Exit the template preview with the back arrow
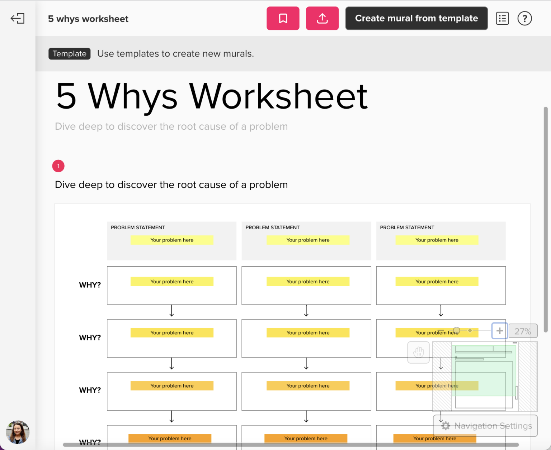This screenshot has width=551, height=450. click(18, 18)
